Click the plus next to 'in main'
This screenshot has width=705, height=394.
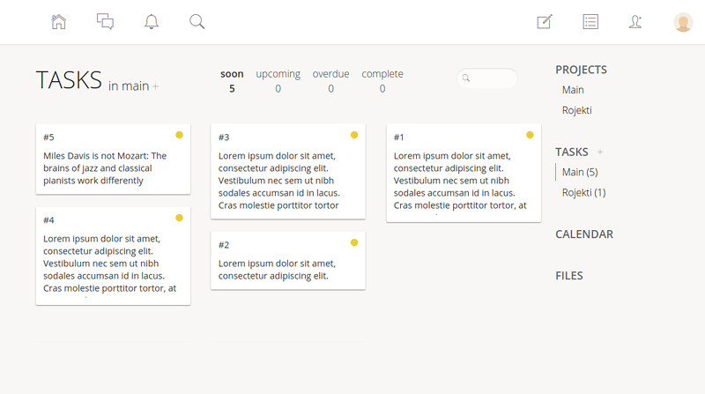pyautogui.click(x=156, y=86)
